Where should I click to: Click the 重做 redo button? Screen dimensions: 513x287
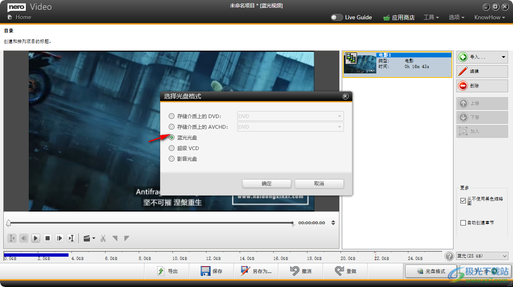[x=346, y=271]
